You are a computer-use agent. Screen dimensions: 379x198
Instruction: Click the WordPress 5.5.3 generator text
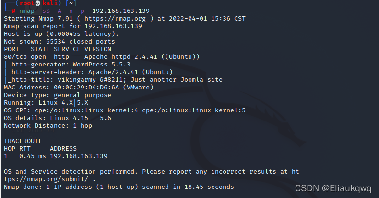(102, 65)
